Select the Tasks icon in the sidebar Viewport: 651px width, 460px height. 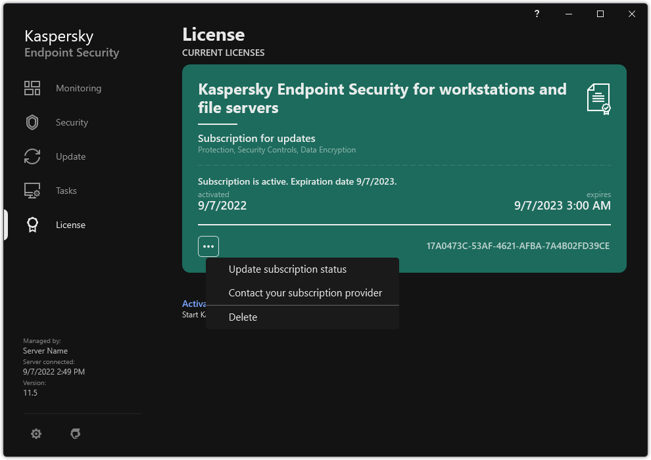tap(32, 191)
